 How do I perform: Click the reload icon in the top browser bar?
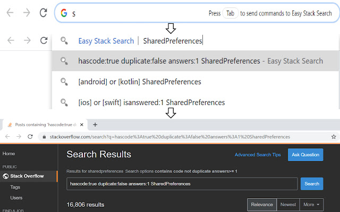coord(43,13)
